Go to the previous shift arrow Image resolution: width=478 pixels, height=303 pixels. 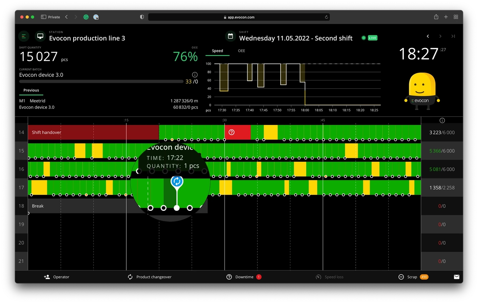pos(428,36)
